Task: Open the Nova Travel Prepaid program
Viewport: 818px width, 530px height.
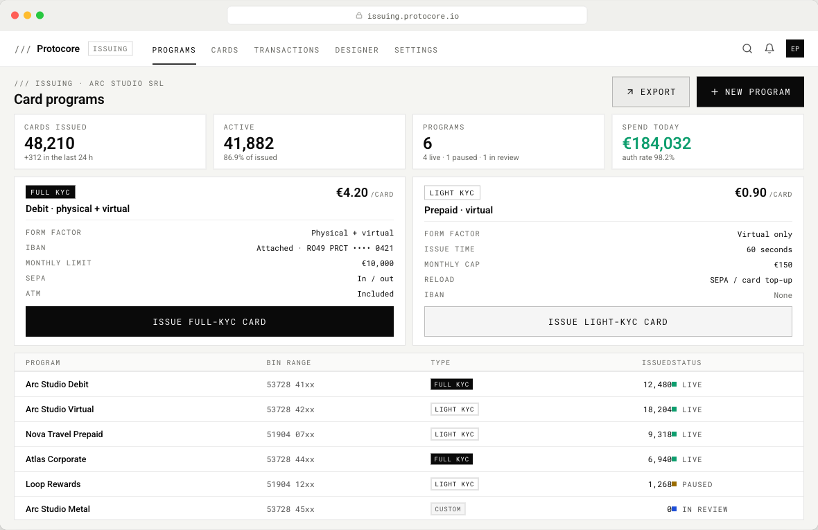Action: pyautogui.click(x=409, y=434)
